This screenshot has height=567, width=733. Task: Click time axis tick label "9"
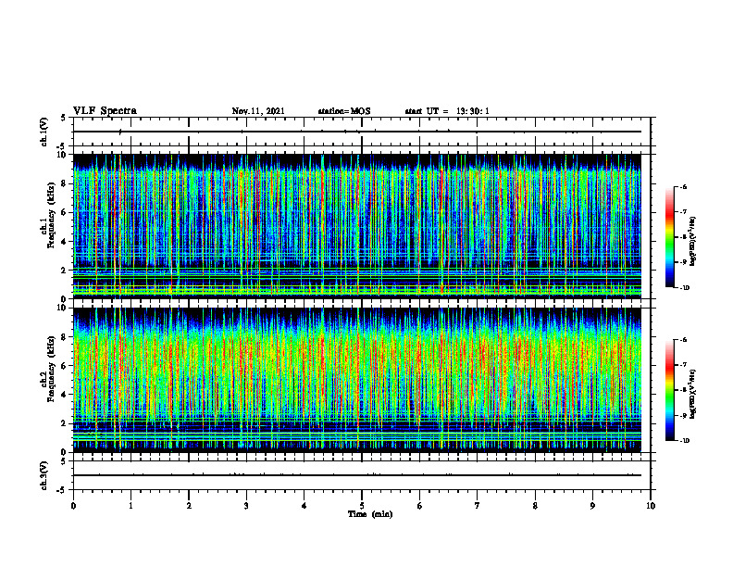(x=592, y=506)
